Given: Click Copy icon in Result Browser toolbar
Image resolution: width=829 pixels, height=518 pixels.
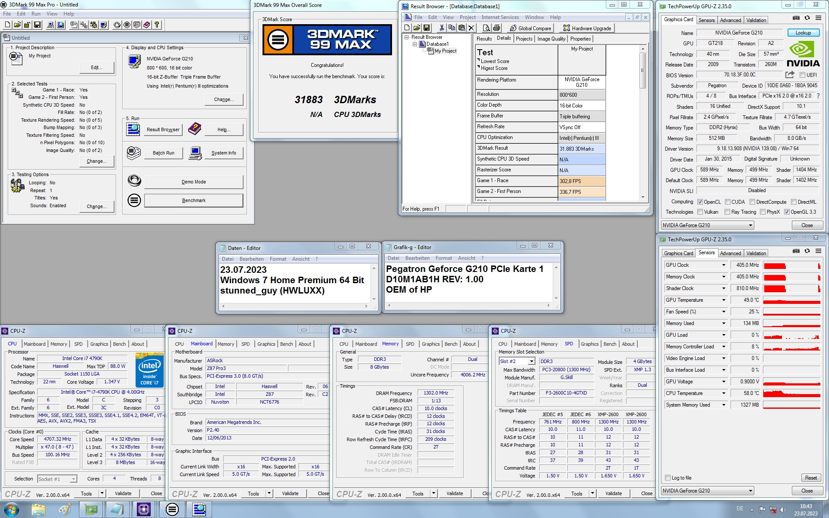Looking at the screenshot, I should coord(452,28).
